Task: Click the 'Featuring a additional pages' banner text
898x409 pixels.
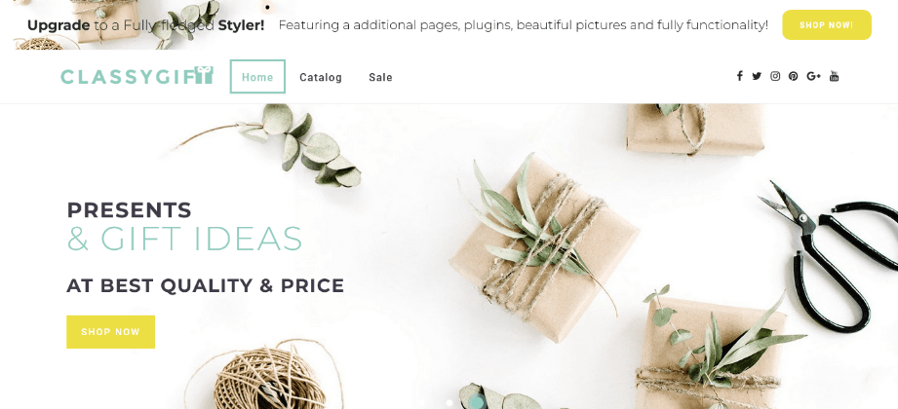Action: [523, 25]
